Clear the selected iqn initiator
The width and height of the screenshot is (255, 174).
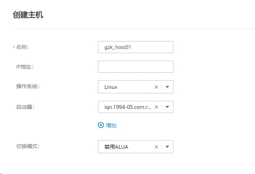pos(156,107)
